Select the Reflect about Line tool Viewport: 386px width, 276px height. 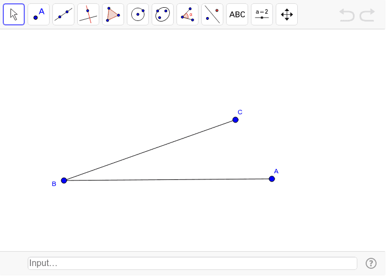pyautogui.click(x=212, y=14)
